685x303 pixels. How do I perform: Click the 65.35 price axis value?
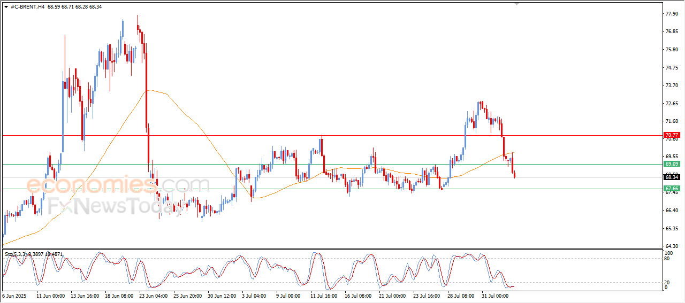[x=671, y=228]
